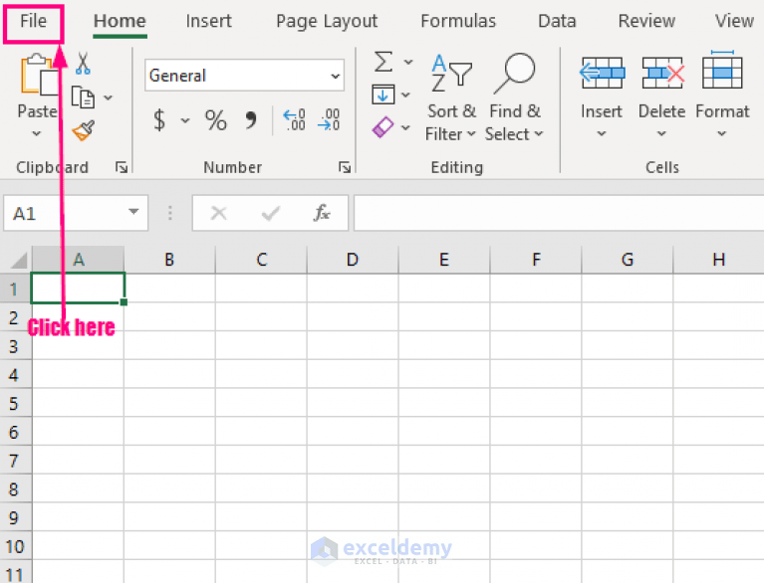This screenshot has height=583, width=764.
Task: Click the formula bar resize dots handle
Action: 170,213
